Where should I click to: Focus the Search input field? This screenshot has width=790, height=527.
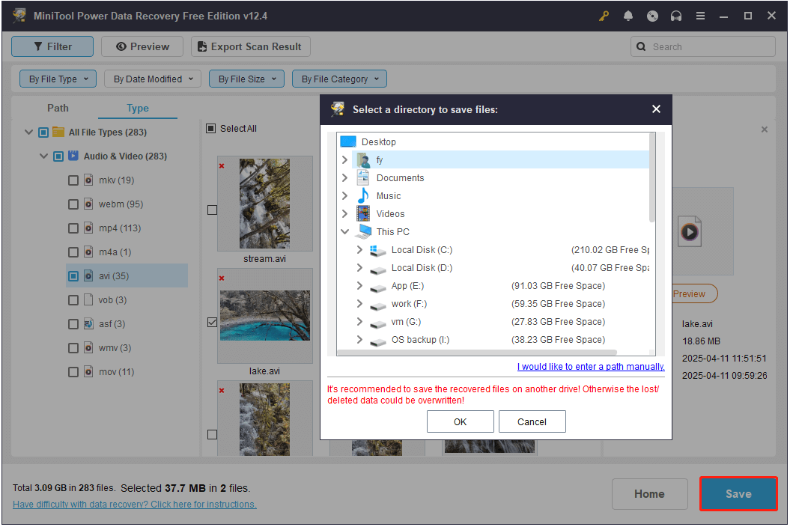click(703, 46)
